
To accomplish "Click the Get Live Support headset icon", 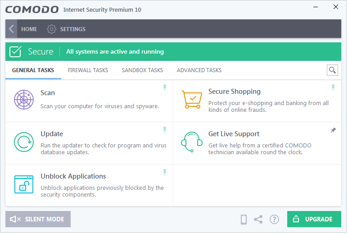I will 192,142.
